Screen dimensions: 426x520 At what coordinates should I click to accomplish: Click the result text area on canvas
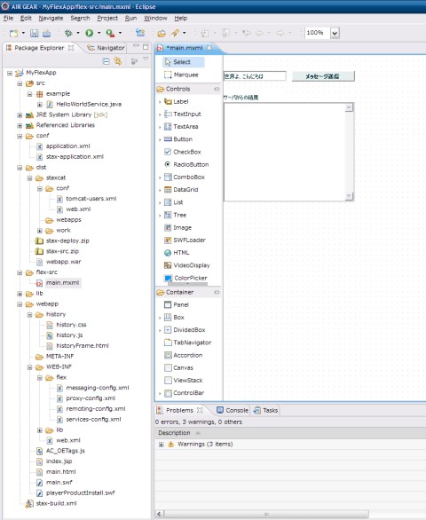tap(288, 153)
